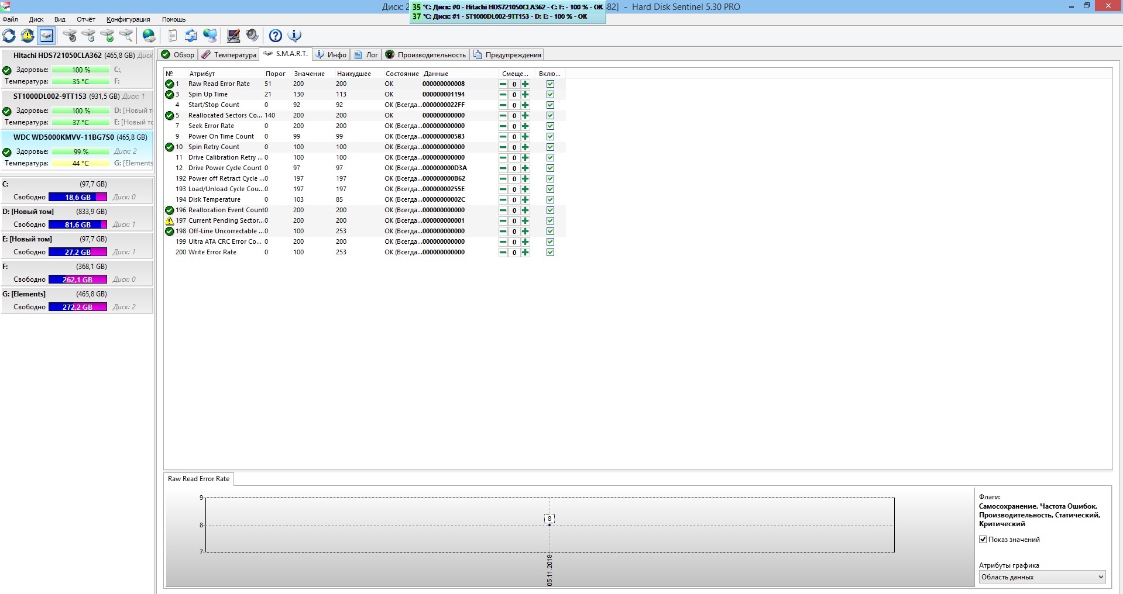Click the C: drive free space bar
The width and height of the screenshot is (1123, 594).
point(77,198)
